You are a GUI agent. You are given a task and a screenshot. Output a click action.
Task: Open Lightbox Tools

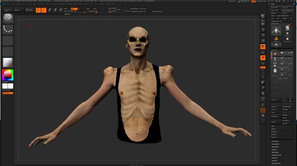(282, 21)
